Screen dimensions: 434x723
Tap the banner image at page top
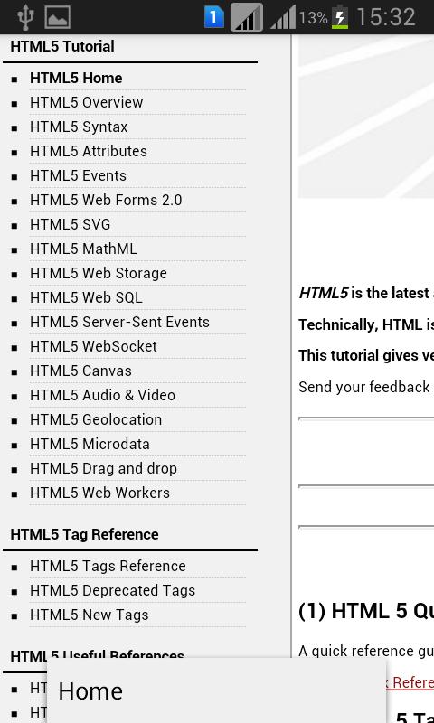coord(366,117)
